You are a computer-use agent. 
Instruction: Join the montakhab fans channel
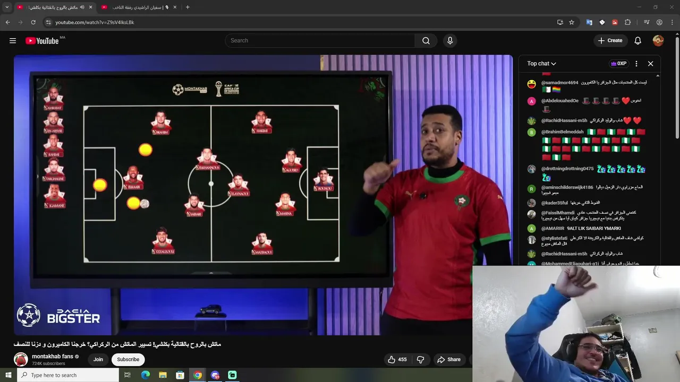tap(98, 360)
